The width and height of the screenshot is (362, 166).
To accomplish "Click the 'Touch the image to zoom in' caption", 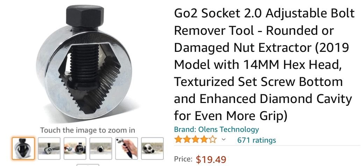I will pos(87,130).
